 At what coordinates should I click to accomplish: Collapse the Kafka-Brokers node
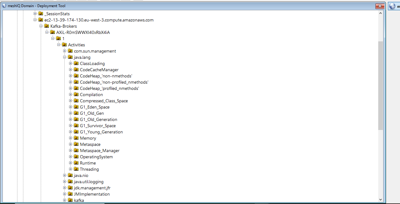(x=41, y=26)
